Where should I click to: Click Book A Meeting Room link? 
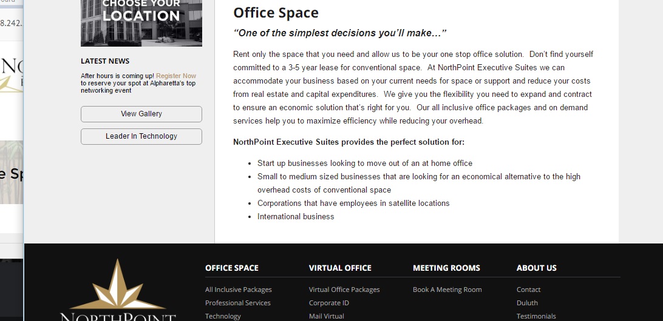coord(447,290)
